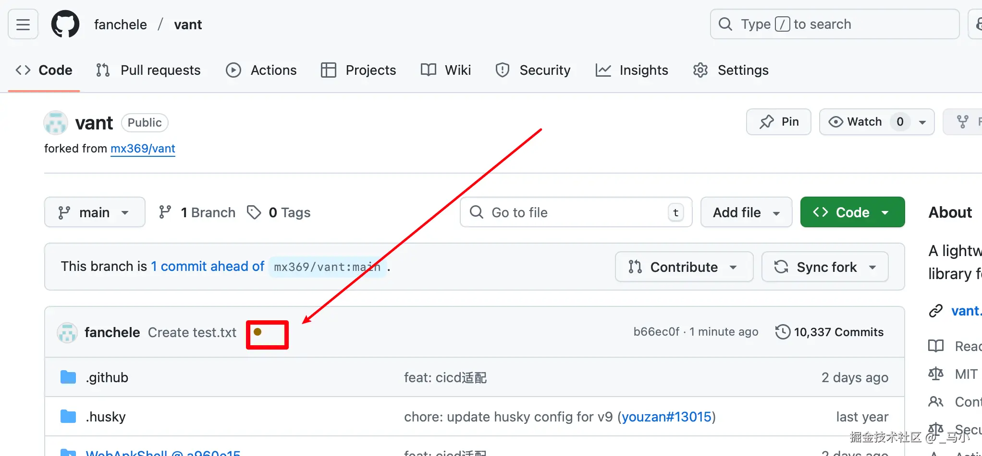This screenshot has width=982, height=456.
Task: Open the Insights tab
Action: [x=632, y=70]
